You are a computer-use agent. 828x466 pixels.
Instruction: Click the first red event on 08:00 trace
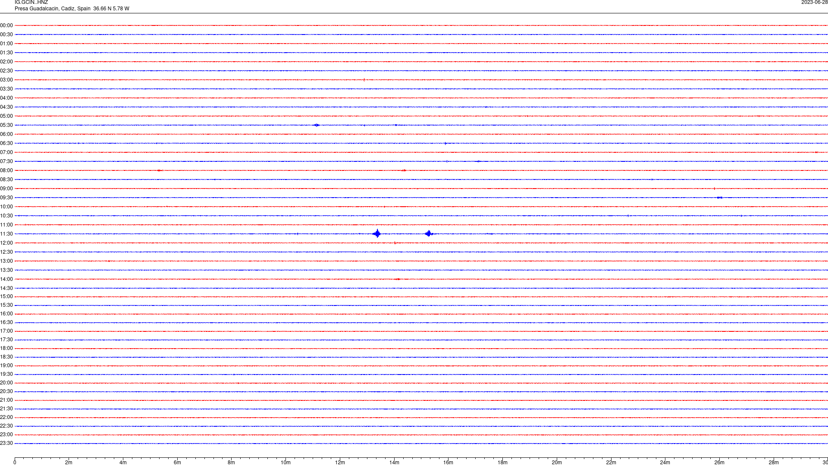(160, 170)
